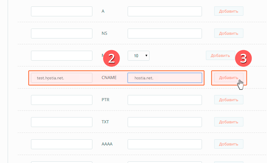Click the Добавить button for TXT record

click(229, 122)
